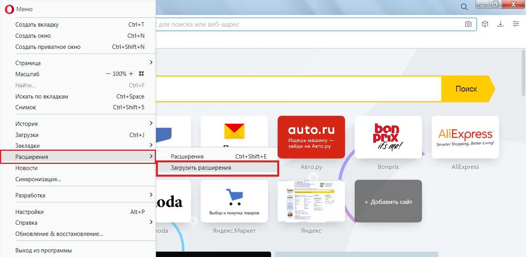Click the Добавить сайт tile

coord(388,201)
